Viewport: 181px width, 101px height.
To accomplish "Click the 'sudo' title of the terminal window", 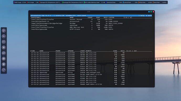I will (89, 12).
